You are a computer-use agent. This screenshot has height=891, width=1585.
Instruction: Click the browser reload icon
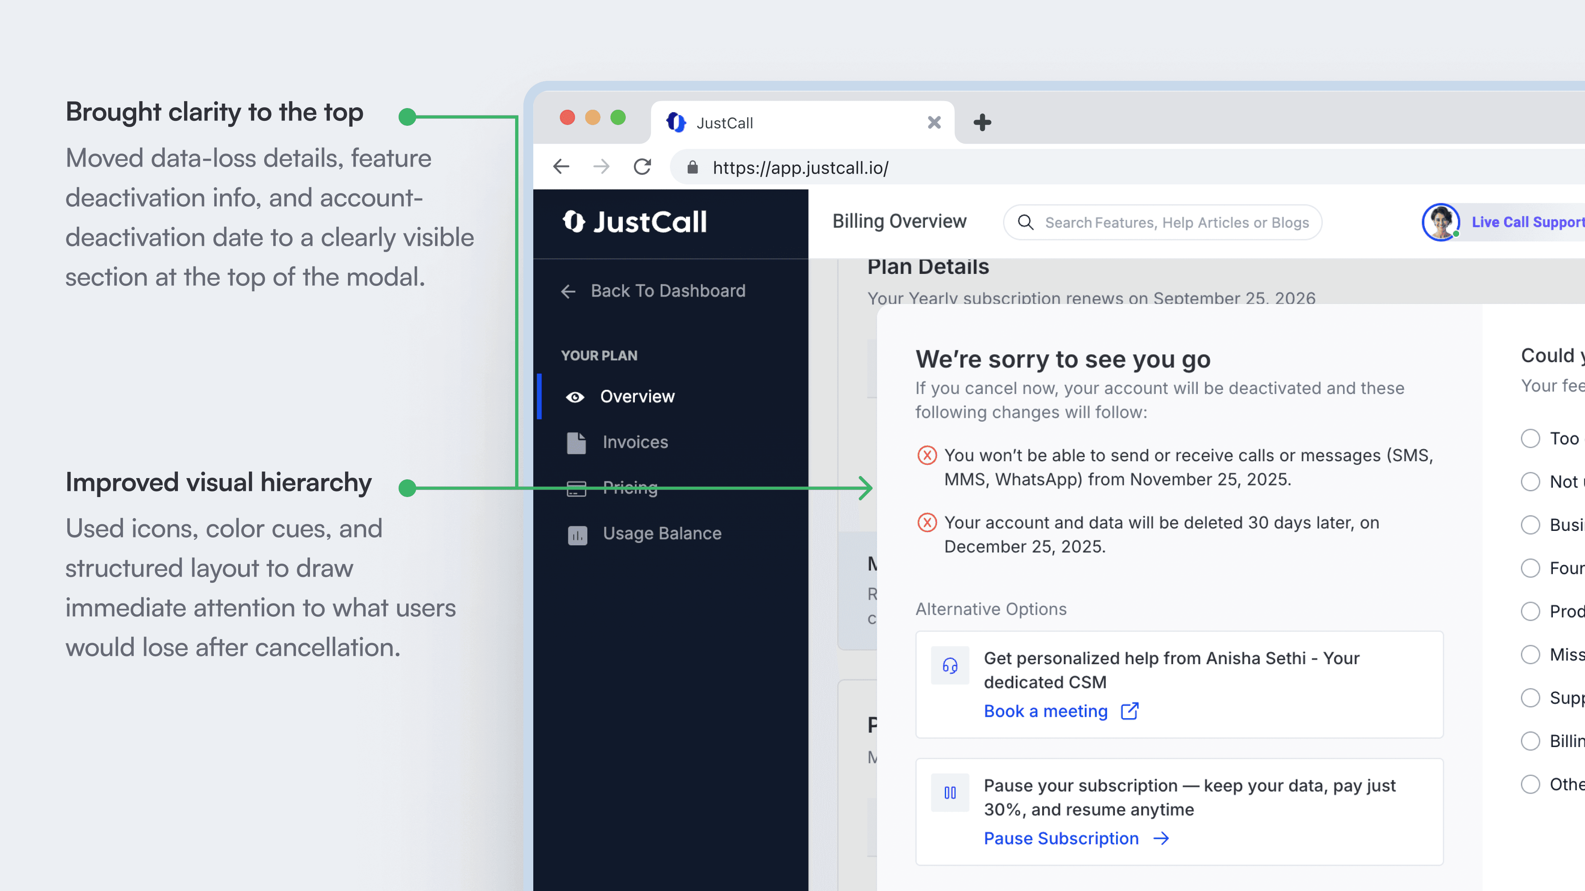click(x=642, y=167)
